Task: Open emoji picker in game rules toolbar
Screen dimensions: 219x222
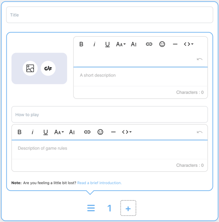Action: point(100,132)
